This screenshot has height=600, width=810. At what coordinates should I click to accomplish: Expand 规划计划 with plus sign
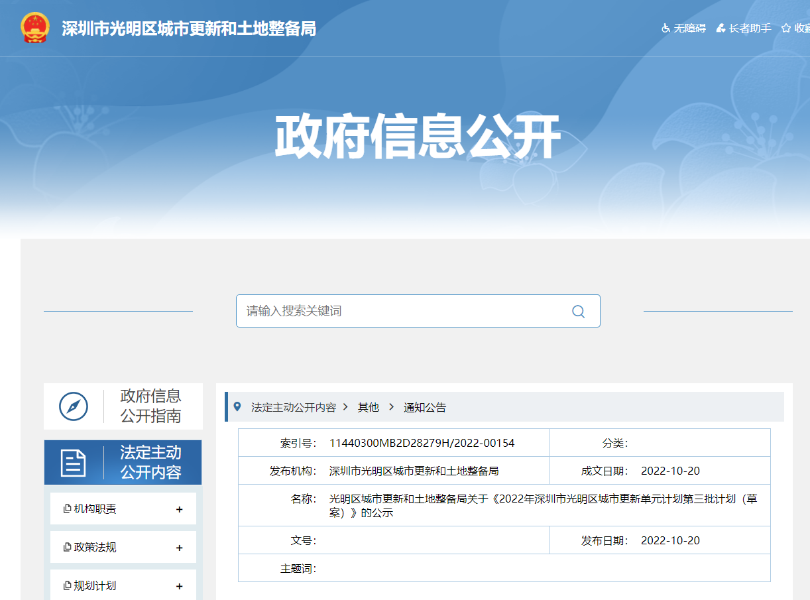click(179, 586)
